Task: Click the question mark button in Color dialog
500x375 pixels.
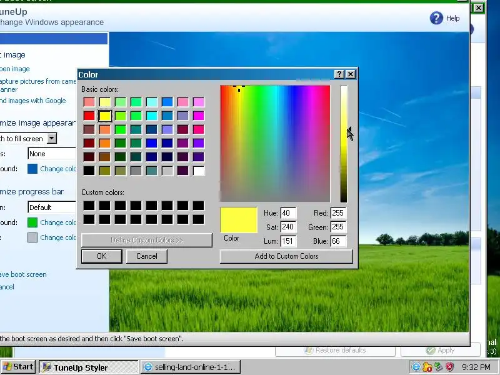Action: (x=339, y=74)
